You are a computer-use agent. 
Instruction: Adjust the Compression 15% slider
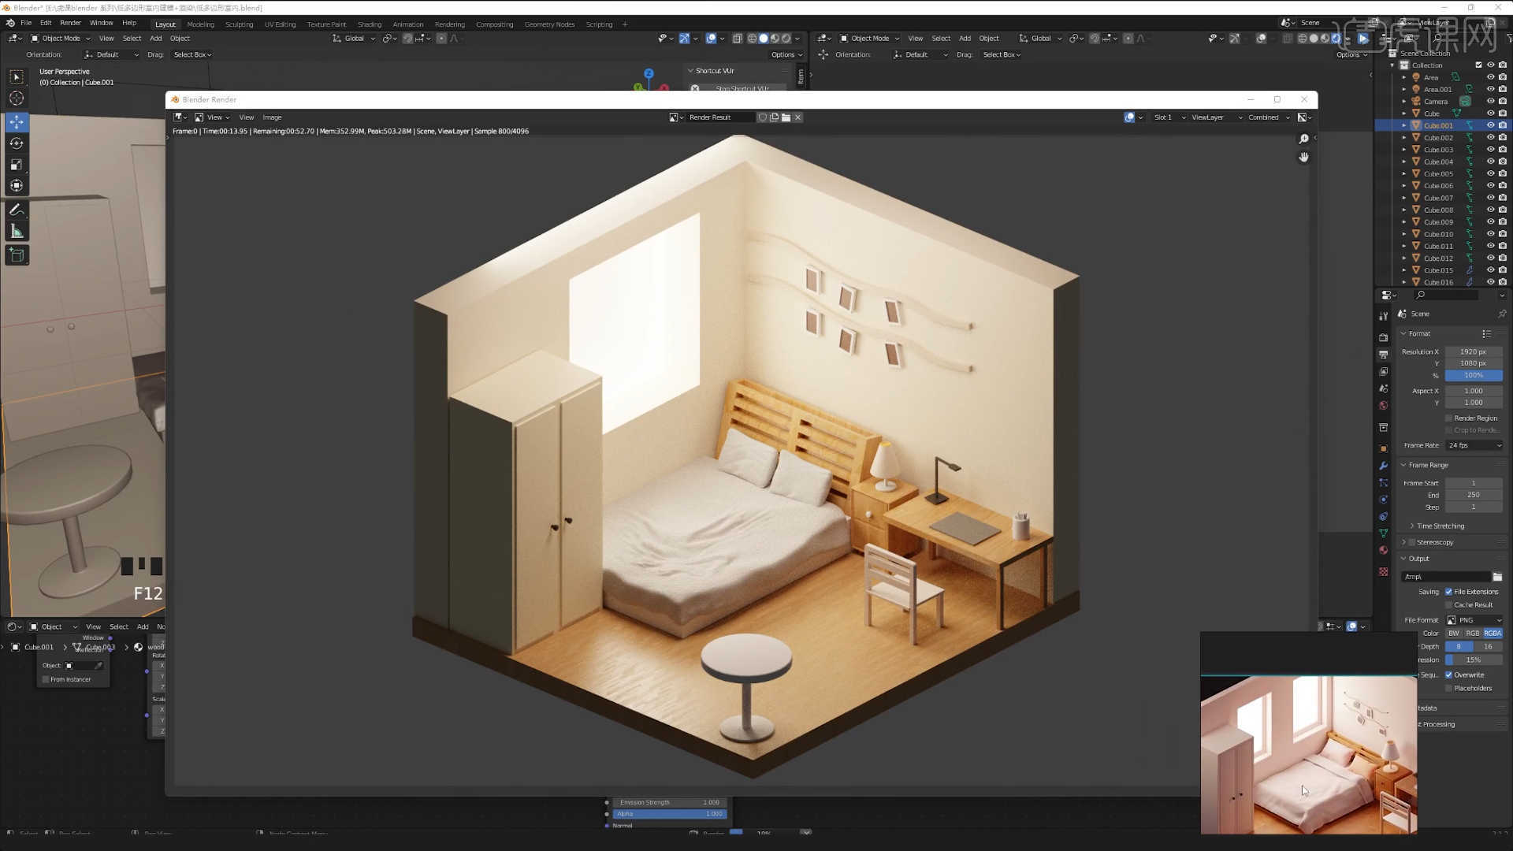[1474, 660]
